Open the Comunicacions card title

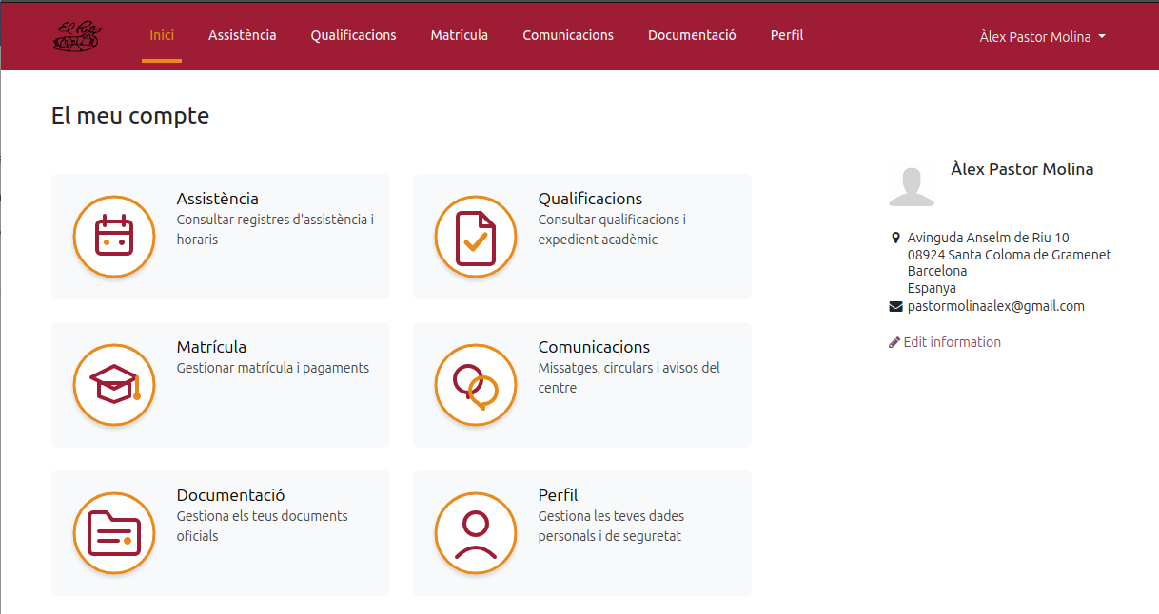pos(594,347)
